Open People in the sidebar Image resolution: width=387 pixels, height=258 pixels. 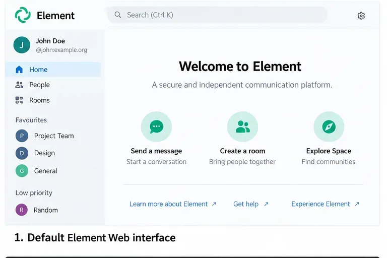coord(53,85)
